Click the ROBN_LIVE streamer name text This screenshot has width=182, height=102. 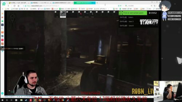pos(143,91)
